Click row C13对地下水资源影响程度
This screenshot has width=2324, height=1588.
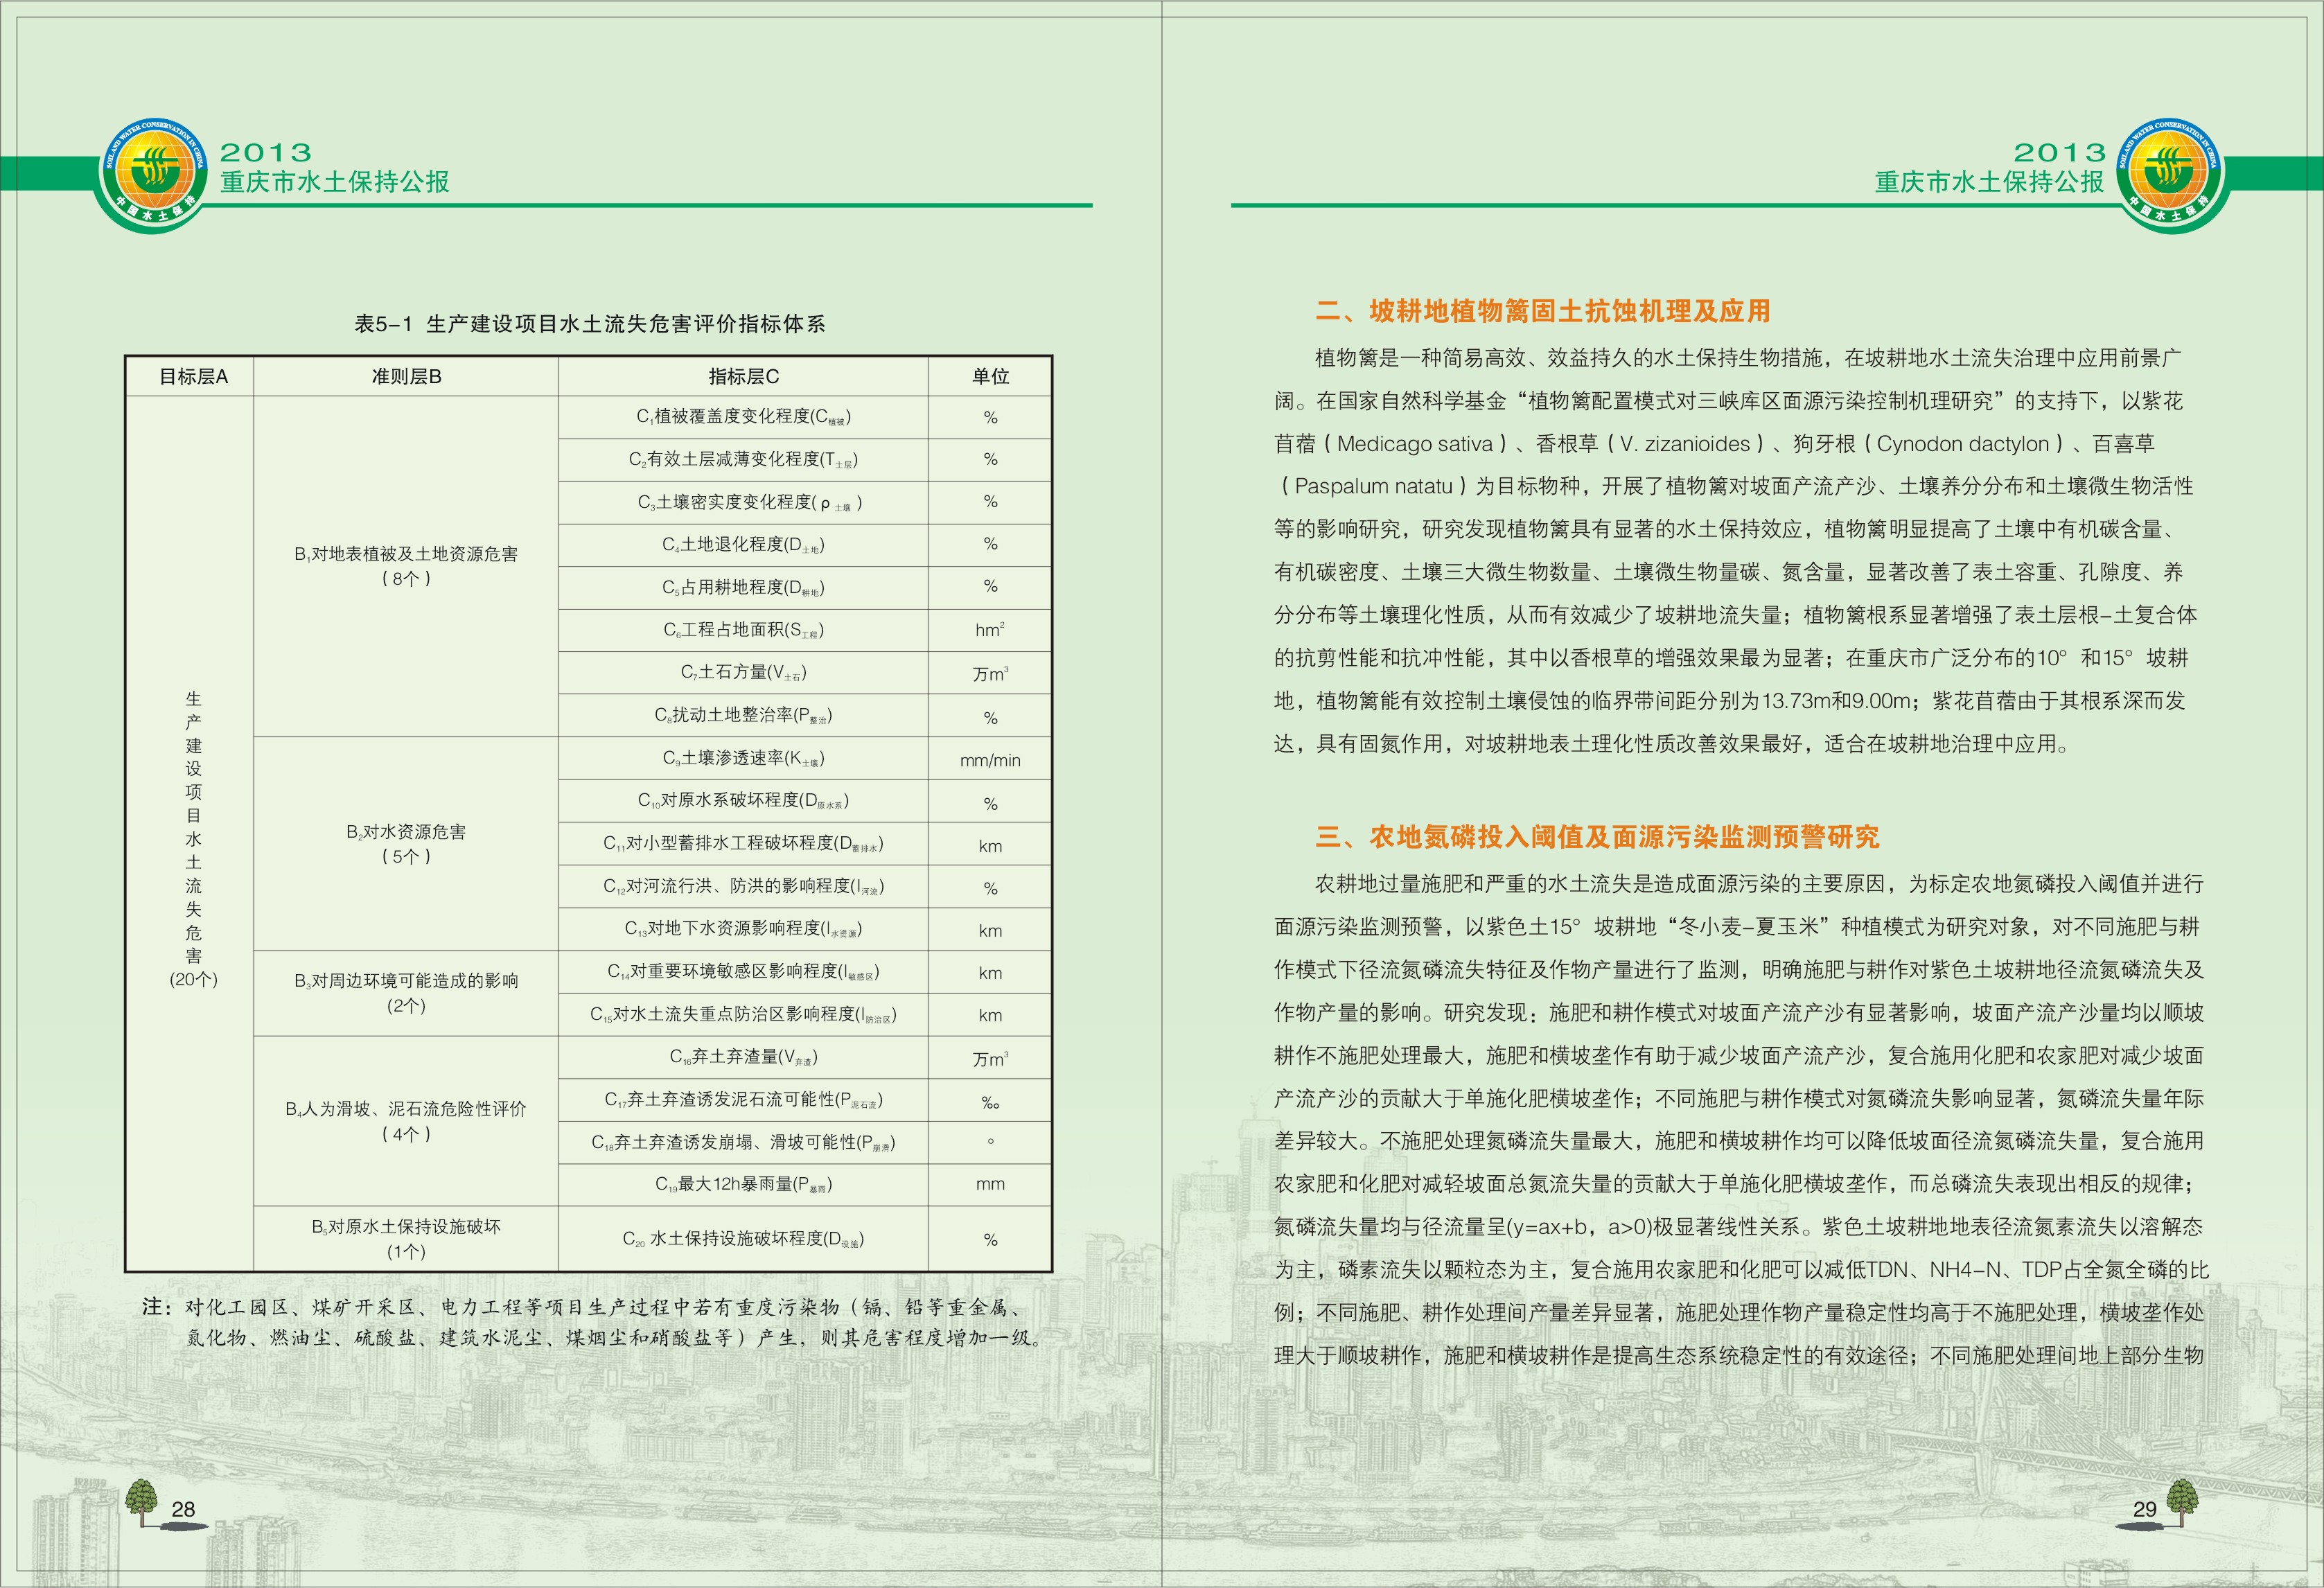(x=743, y=929)
